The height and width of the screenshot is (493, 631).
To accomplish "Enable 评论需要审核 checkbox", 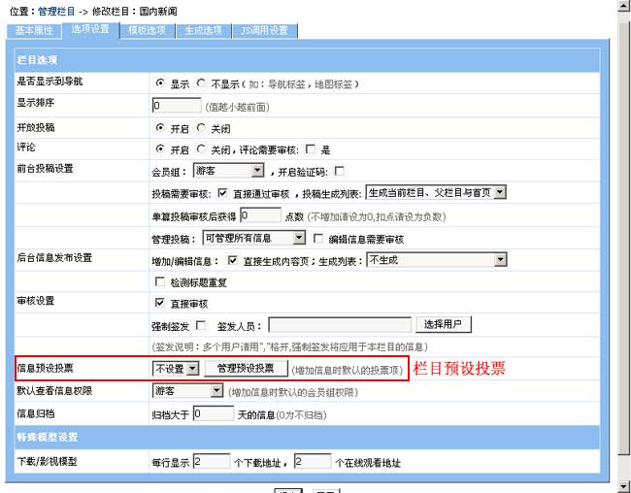I will (x=311, y=149).
